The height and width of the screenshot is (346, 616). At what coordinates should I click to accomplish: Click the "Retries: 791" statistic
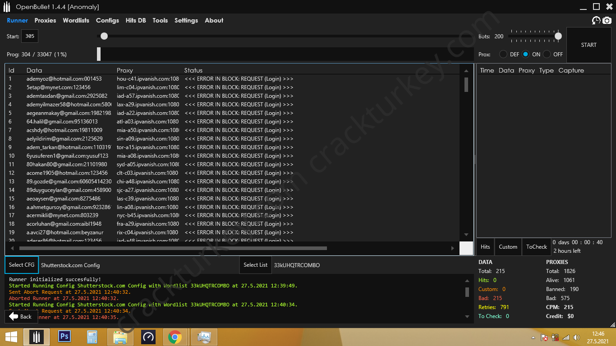494,307
